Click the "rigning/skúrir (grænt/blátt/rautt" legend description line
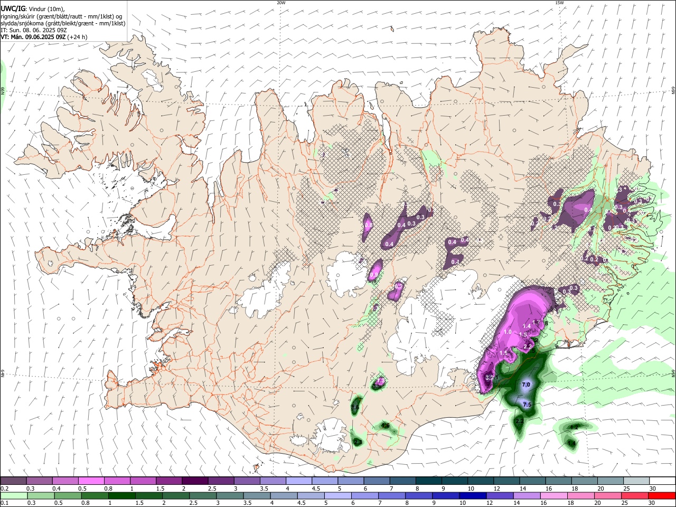Image resolution: width=676 pixels, height=507 pixels. point(61,16)
